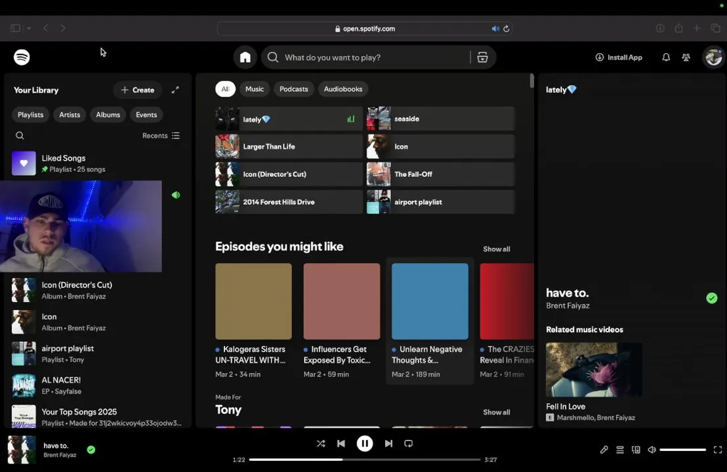Screen dimensions: 727x472
Task: Open the Fell In Love music video thumbnail
Action: pyautogui.click(x=594, y=370)
